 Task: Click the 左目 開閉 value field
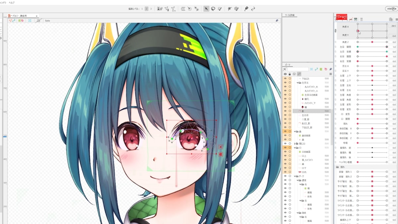pyautogui.click(x=393, y=47)
